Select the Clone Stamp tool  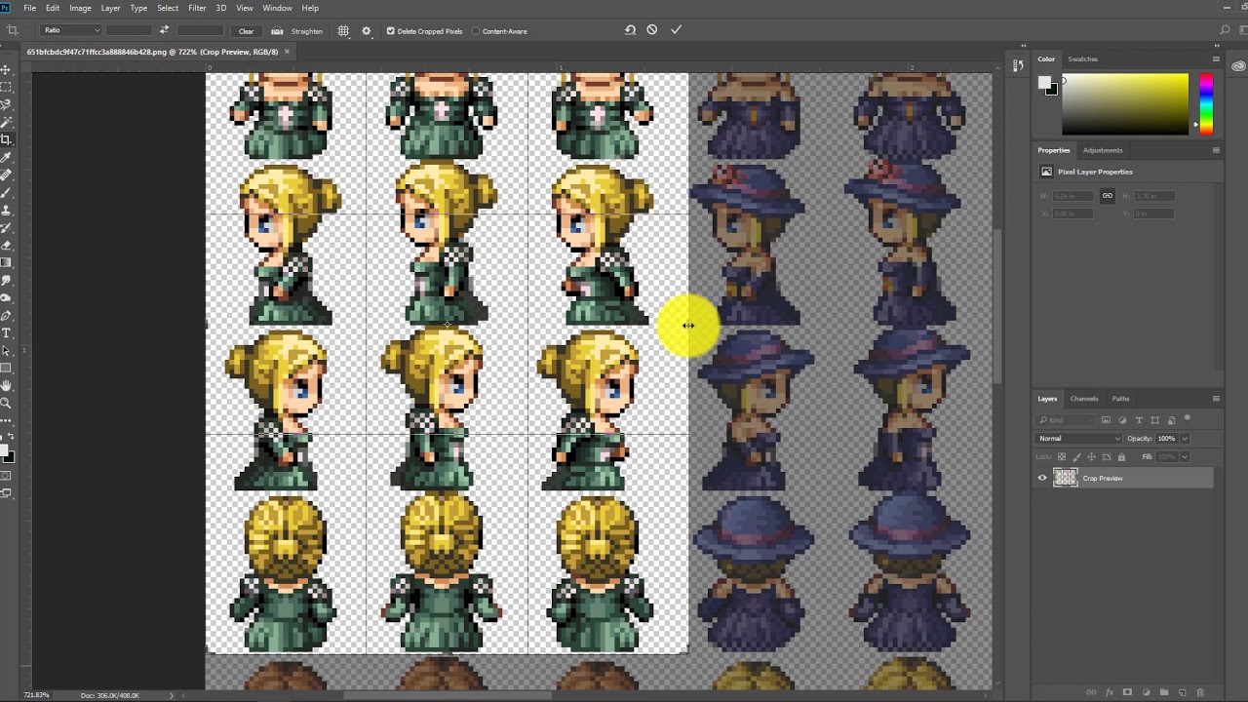coord(6,211)
